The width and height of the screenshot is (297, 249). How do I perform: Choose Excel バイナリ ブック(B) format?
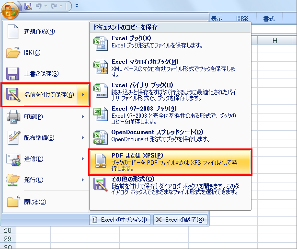(x=170, y=91)
